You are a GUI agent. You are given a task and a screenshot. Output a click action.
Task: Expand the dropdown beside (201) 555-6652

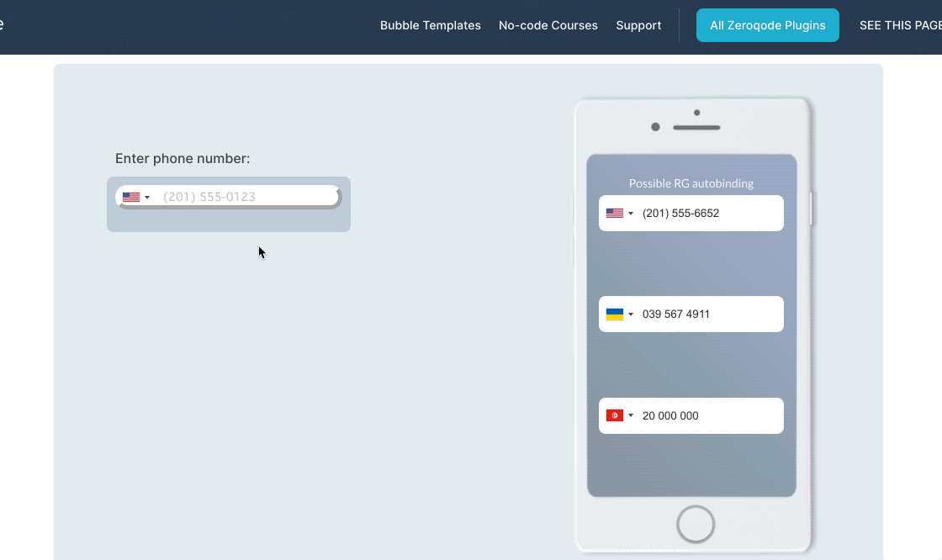(632, 214)
